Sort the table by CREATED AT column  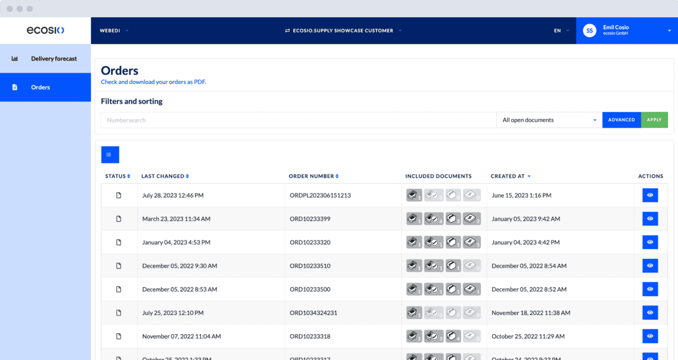tap(510, 176)
